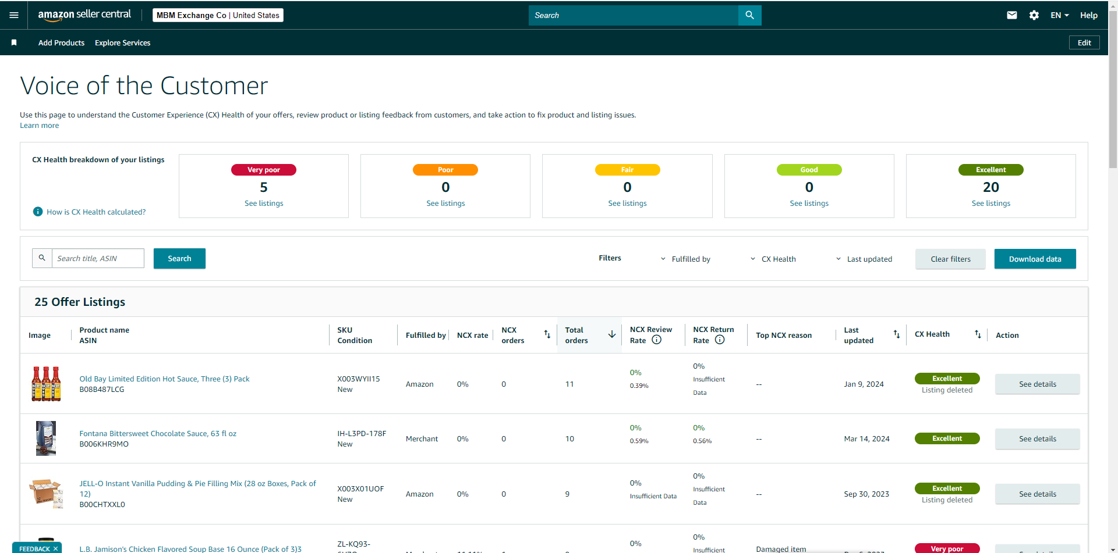This screenshot has height=553, width=1118.
Task: Click the Sep 30, 2023 date cell
Action: click(866, 494)
